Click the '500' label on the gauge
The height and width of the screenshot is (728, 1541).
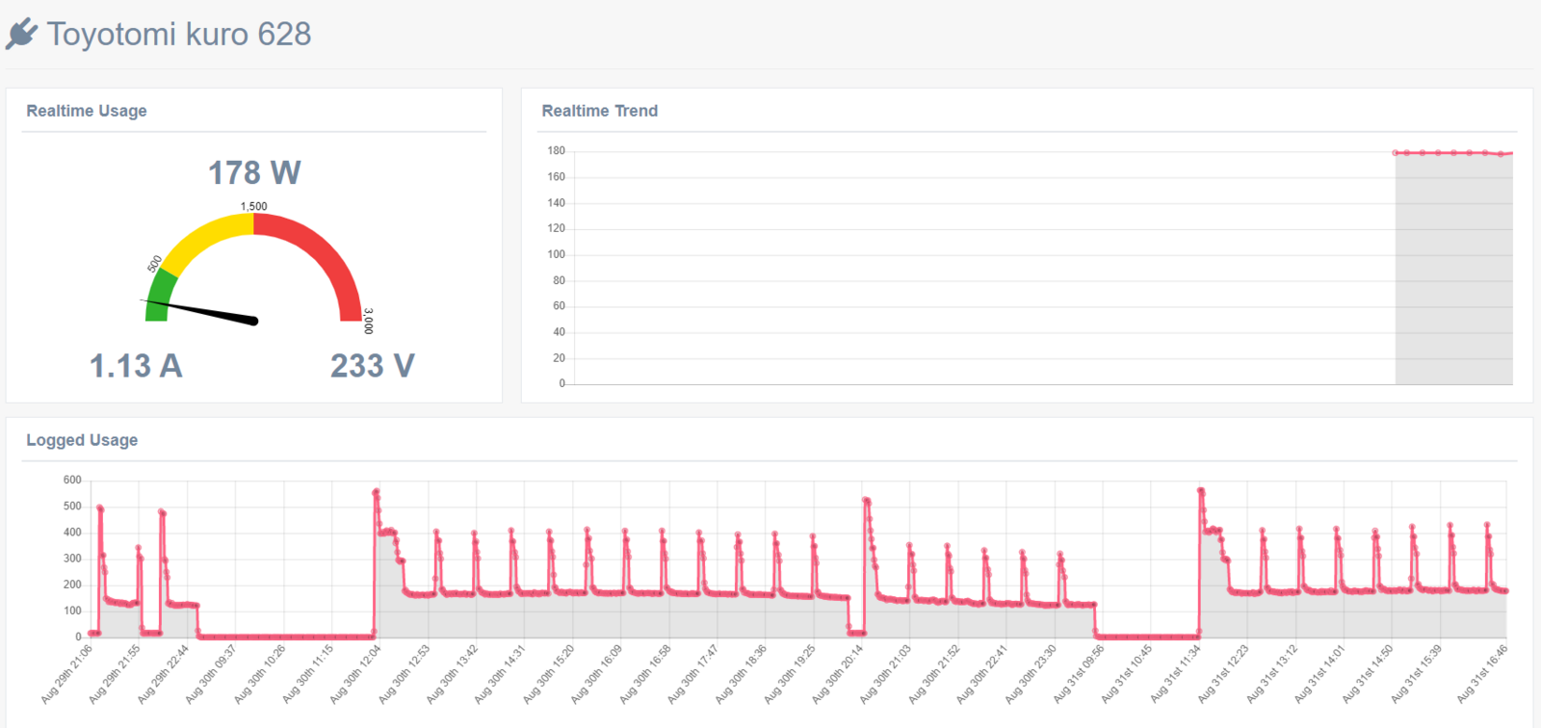pos(154,264)
